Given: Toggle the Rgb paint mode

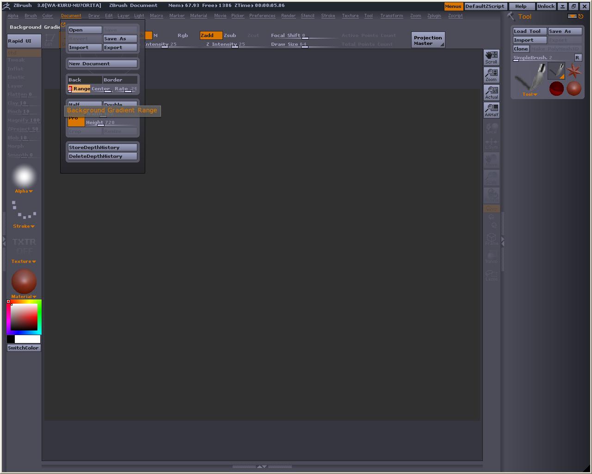Looking at the screenshot, I should [x=183, y=36].
